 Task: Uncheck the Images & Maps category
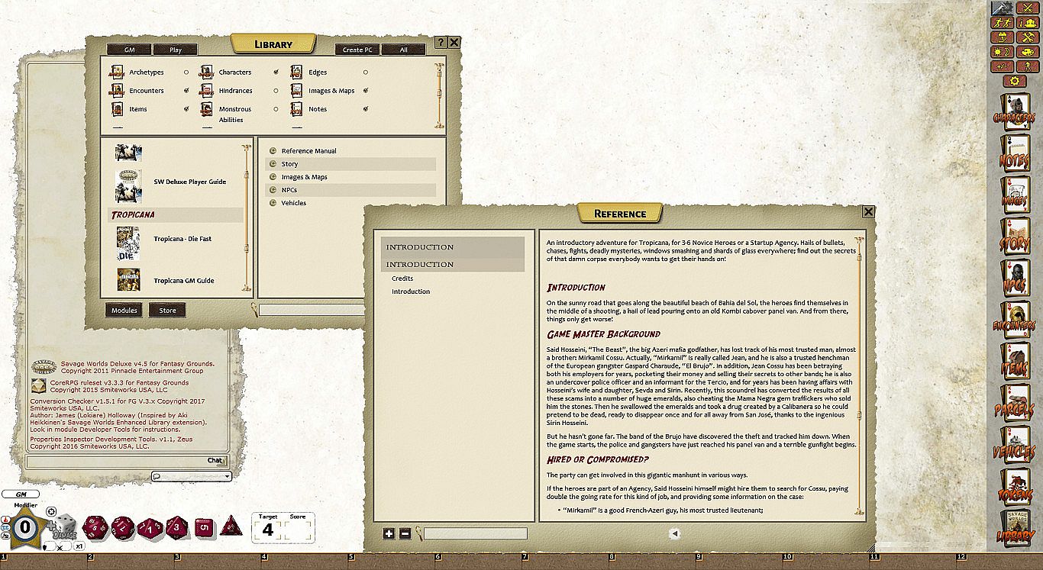[x=365, y=91]
